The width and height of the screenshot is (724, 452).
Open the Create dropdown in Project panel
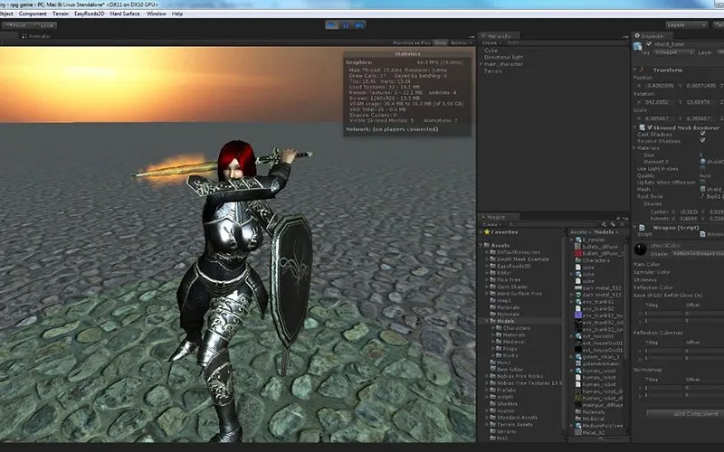491,224
